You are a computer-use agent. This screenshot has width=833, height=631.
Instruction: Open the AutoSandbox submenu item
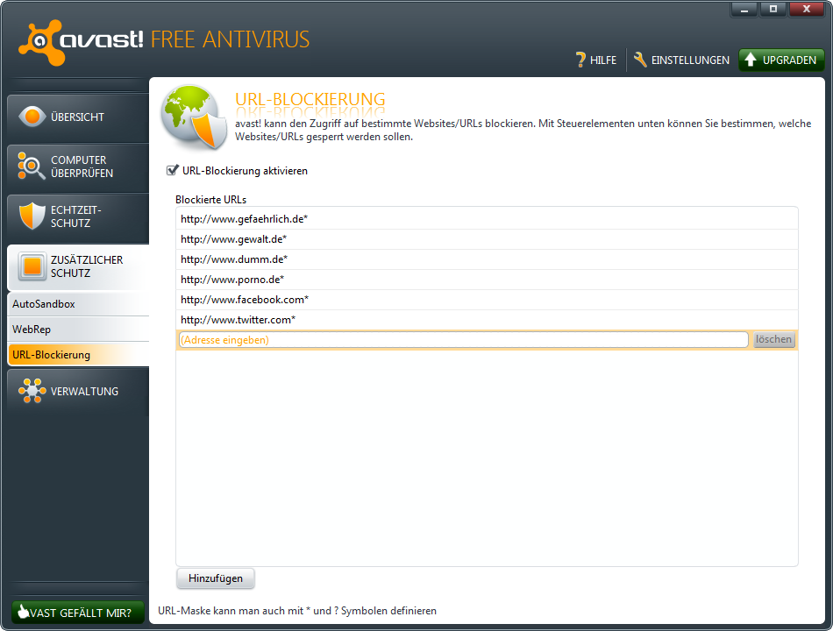click(x=44, y=304)
